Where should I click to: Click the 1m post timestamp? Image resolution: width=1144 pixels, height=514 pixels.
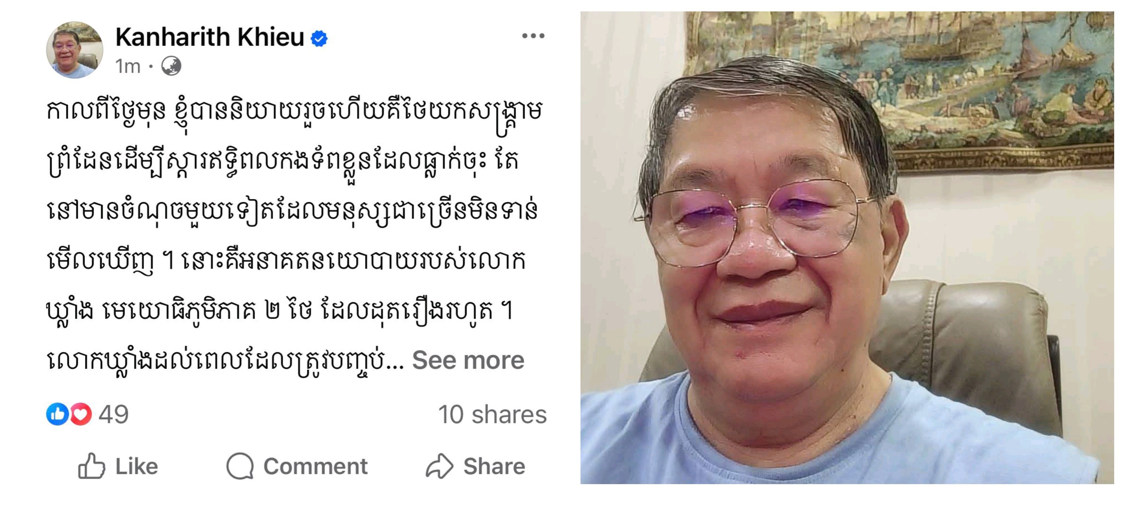click(x=128, y=67)
